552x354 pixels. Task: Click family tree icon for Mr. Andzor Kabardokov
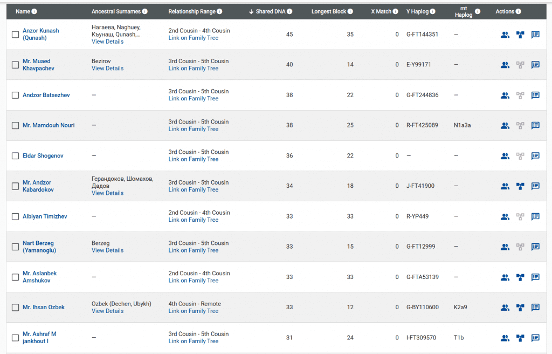tap(520, 186)
